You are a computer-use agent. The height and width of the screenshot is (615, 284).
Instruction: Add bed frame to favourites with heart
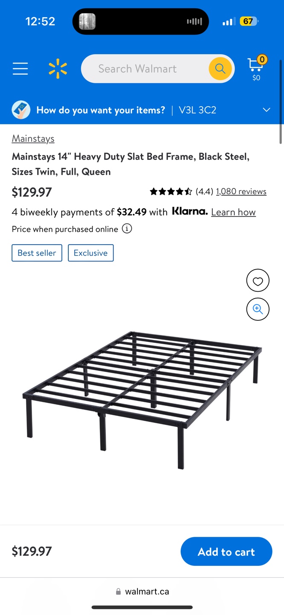click(x=258, y=281)
